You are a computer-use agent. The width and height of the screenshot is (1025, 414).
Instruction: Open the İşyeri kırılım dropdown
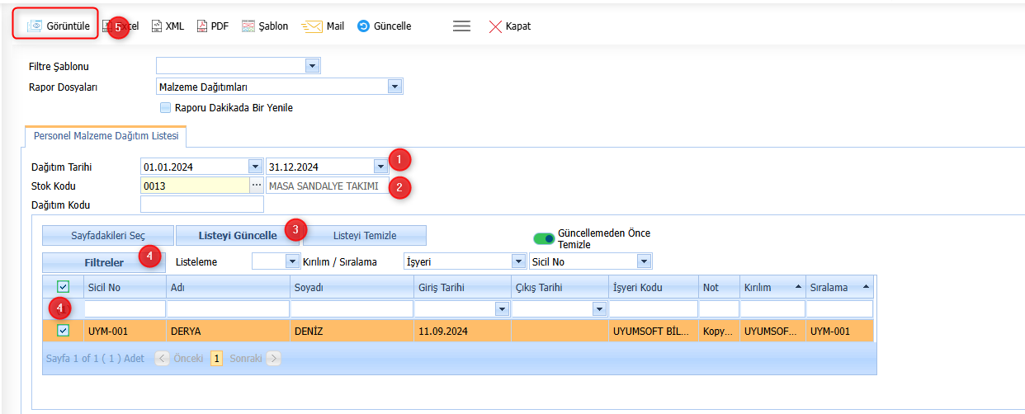[x=518, y=261]
